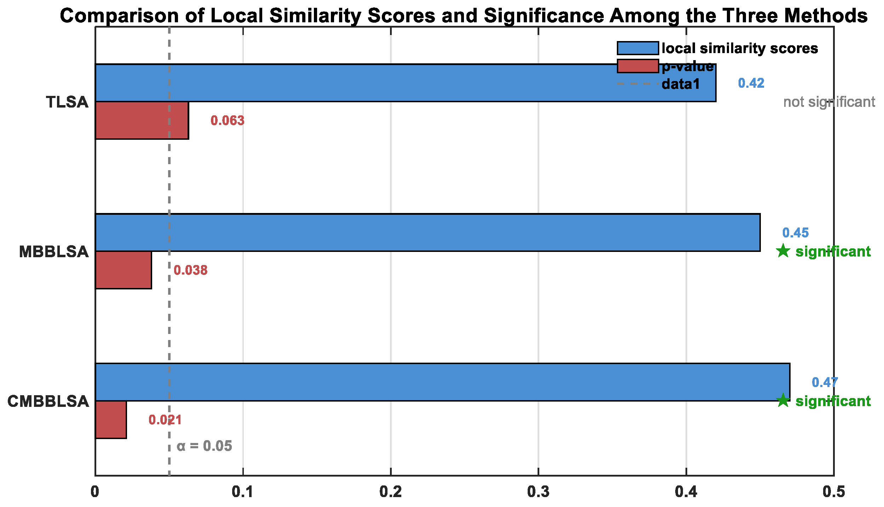Viewport: 884px width, 507px height.
Task: Click the green star beside CMBBLSA significant
Action: (x=783, y=401)
